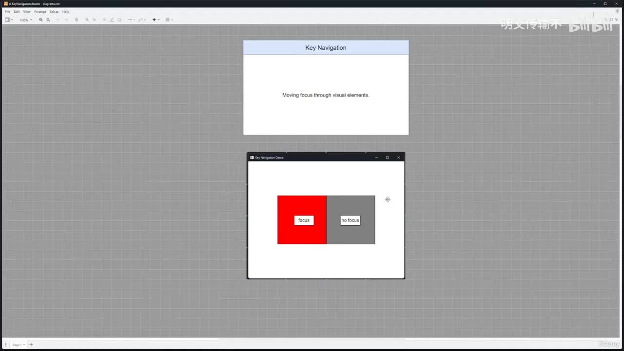
Task: Open the File menu
Action: click(7, 11)
